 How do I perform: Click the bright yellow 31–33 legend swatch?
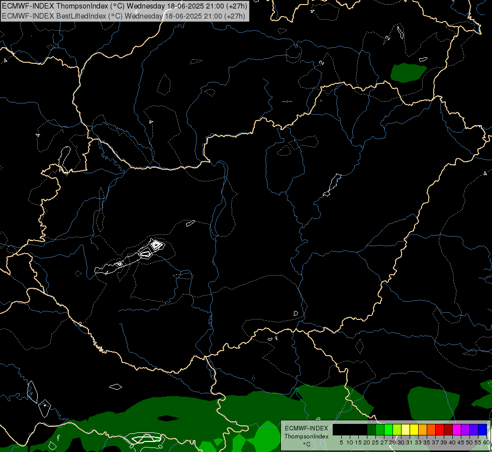[414, 429]
